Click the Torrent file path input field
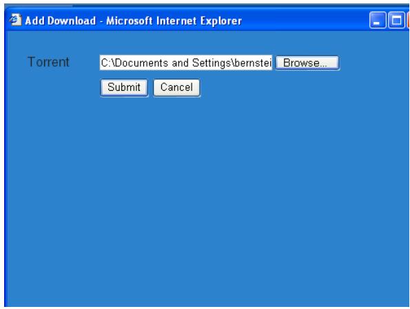 point(185,63)
